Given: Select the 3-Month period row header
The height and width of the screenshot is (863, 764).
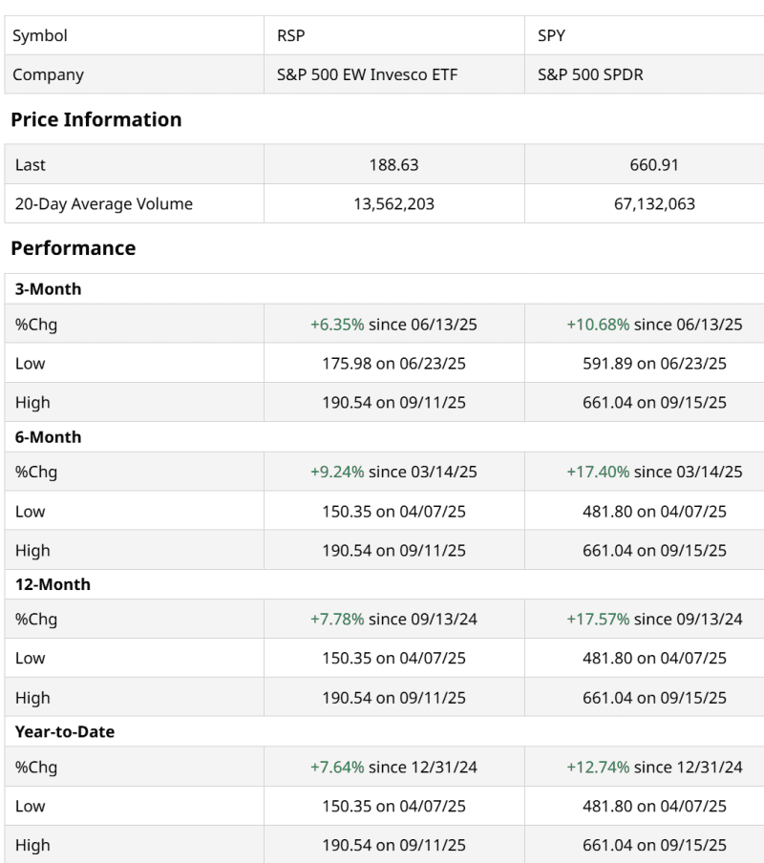Looking at the screenshot, I should 48,289.
